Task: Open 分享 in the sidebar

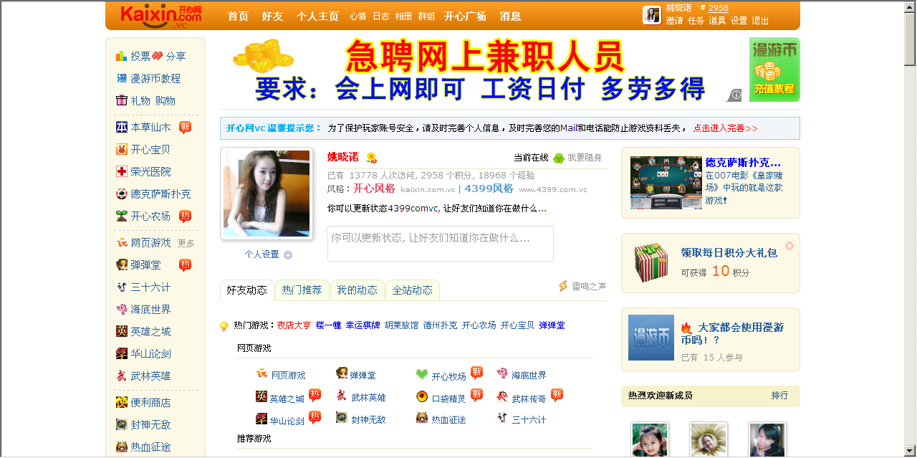Action: pyautogui.click(x=176, y=56)
